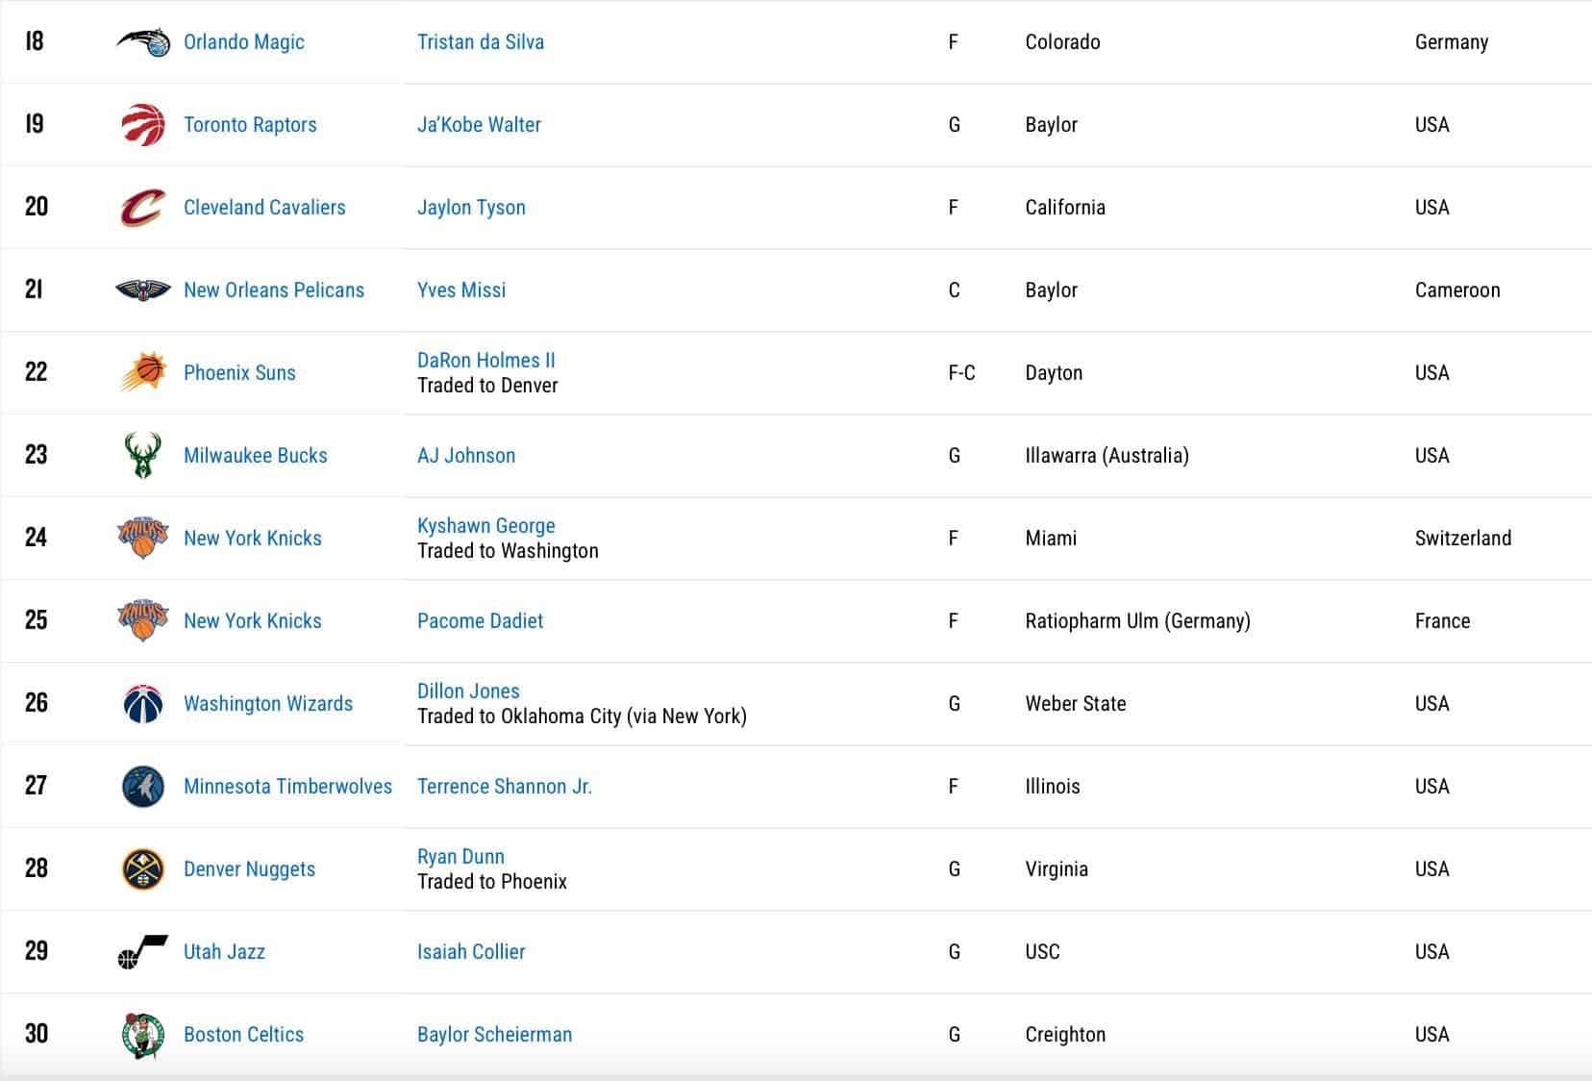Click the Knicks logo at pick 25
This screenshot has width=1592, height=1081.
click(x=142, y=621)
